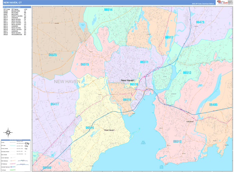The height and width of the screenshot is (172, 234).
Task: Click the MarketMAPS logo
Action: point(223,2)
